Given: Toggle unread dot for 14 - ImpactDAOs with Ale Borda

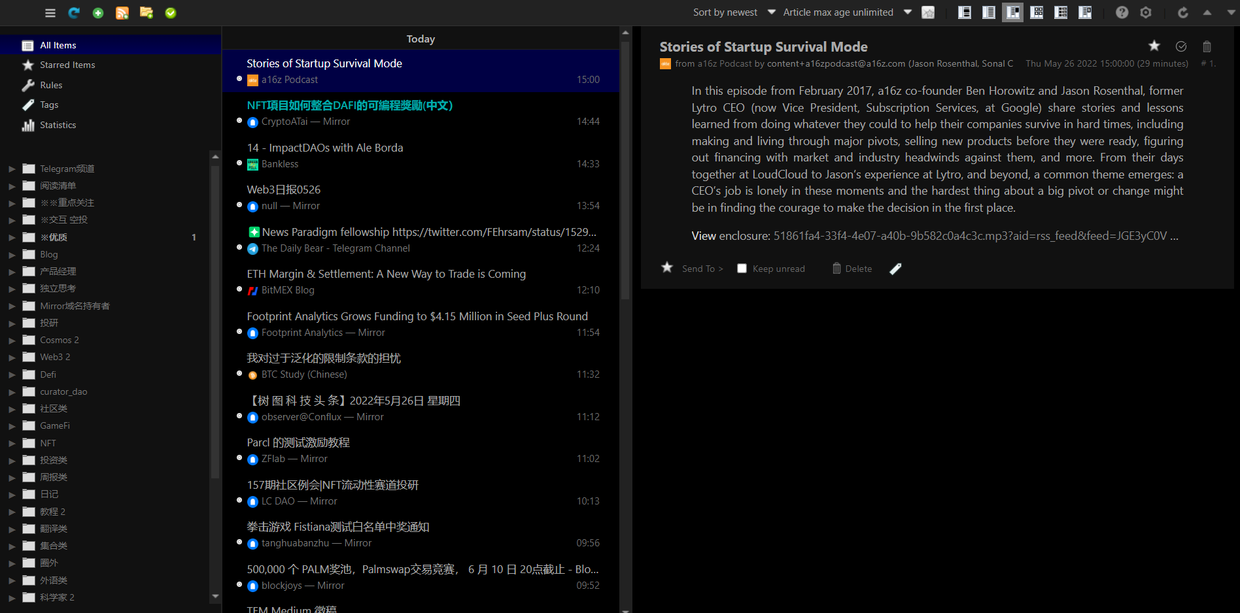Looking at the screenshot, I should pos(239,163).
